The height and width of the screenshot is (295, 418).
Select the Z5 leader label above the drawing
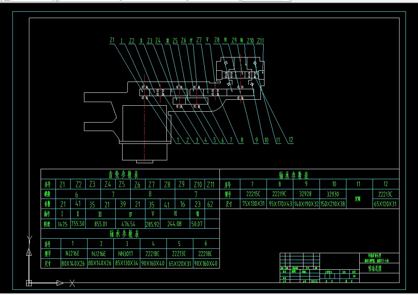[175, 41]
